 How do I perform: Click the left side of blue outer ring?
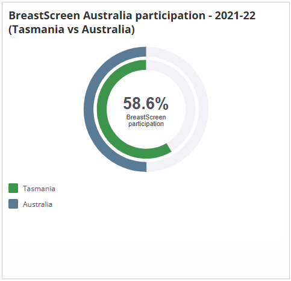pyautogui.click(x=89, y=109)
